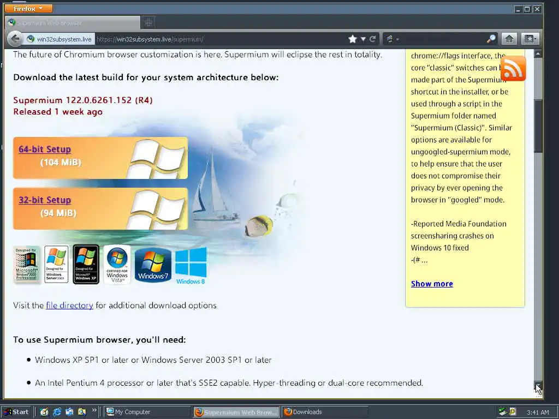This screenshot has height=419, width=559.
Task: Reload the page with the refresh icon
Action: pyautogui.click(x=372, y=39)
